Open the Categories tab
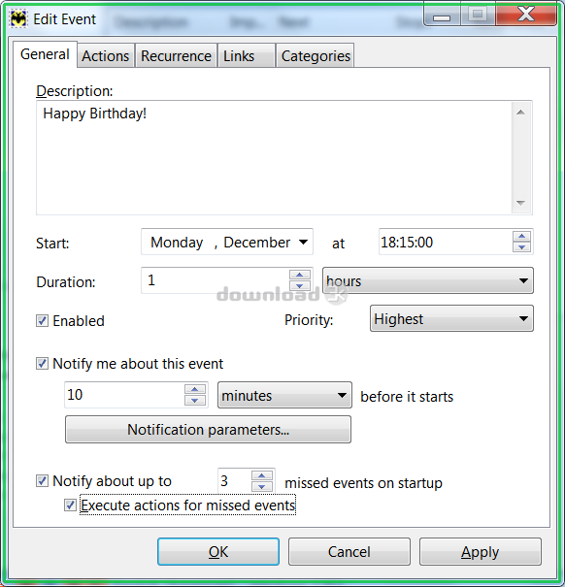565x587 pixels. 316,55
